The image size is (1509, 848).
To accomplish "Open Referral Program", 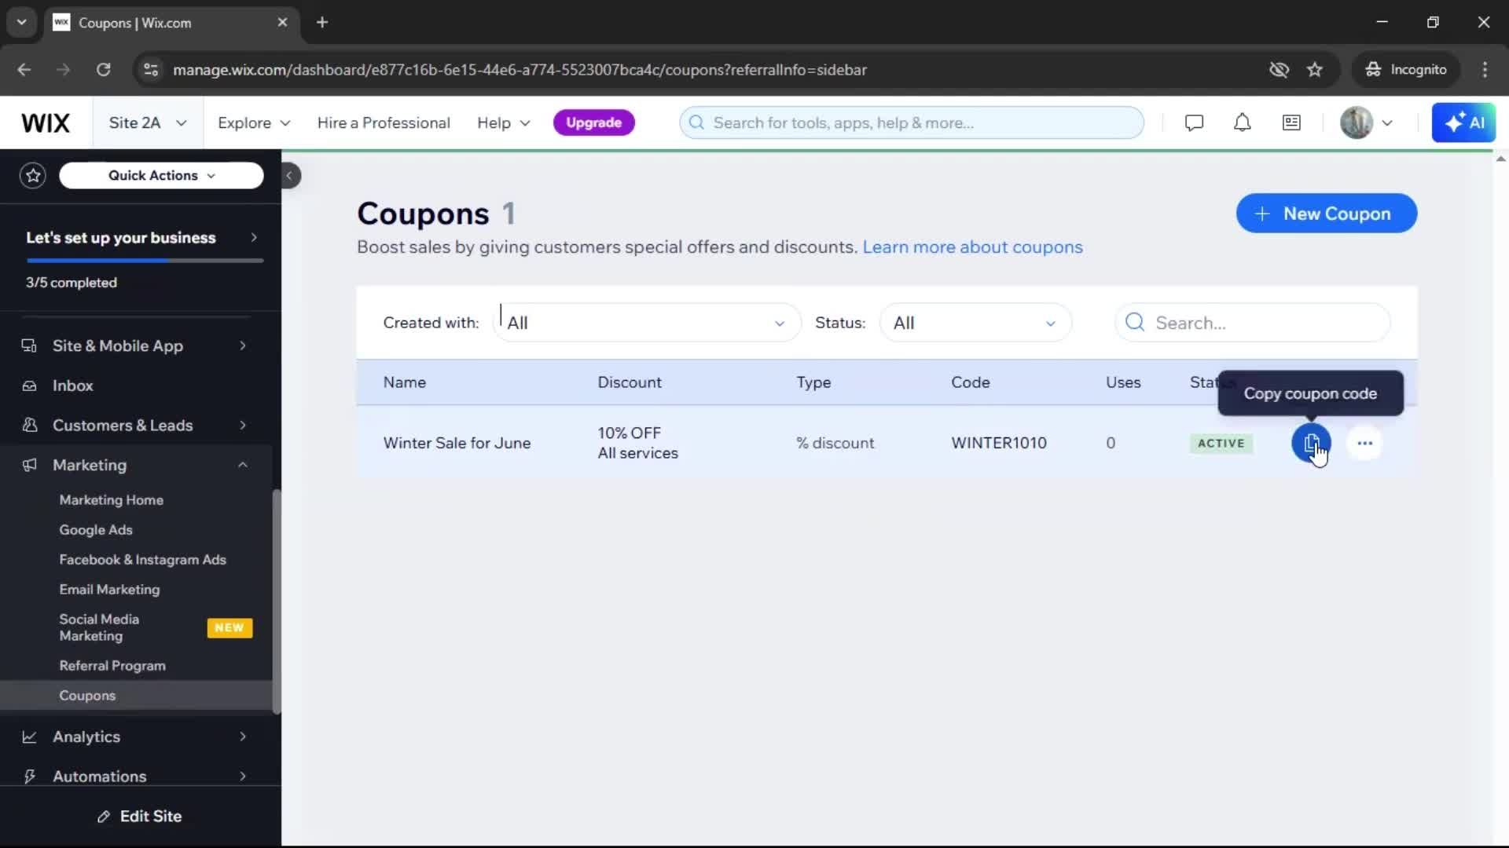I will [112, 665].
